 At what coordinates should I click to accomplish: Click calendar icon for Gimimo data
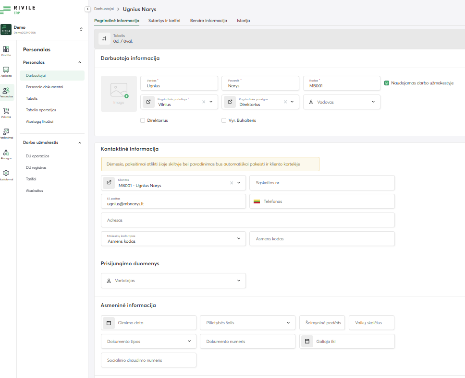click(109, 323)
